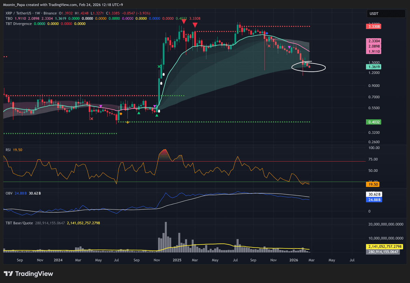The height and width of the screenshot is (283, 410).
Task: Click the RSI scale value 100.00
Action: (374, 148)
